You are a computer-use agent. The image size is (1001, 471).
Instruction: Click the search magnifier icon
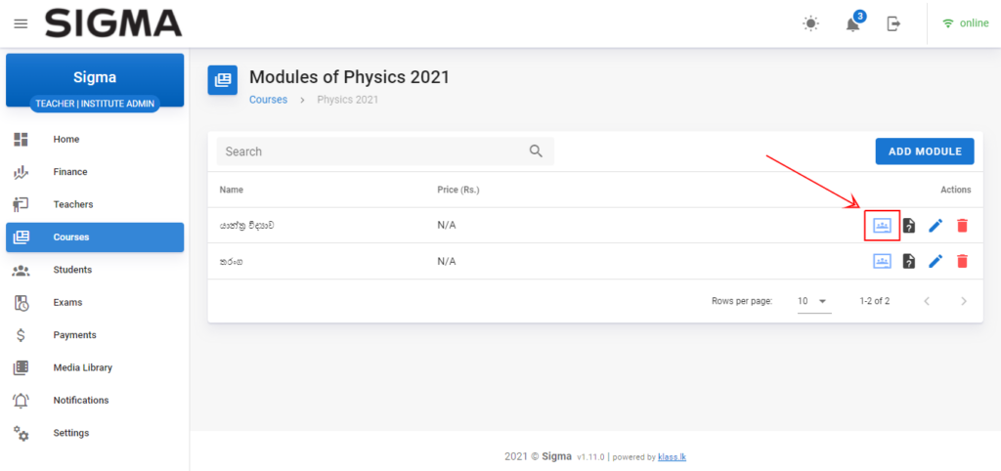point(536,151)
